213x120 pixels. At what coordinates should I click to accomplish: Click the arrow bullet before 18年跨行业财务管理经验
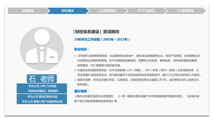click(75, 56)
